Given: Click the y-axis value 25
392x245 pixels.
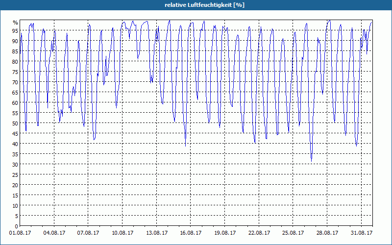Looking at the screenshot, I should 15,175.
